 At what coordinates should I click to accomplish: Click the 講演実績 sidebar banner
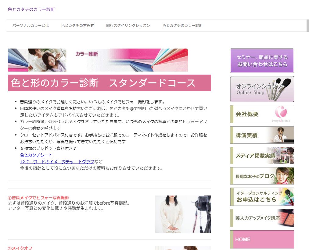coord(262,135)
